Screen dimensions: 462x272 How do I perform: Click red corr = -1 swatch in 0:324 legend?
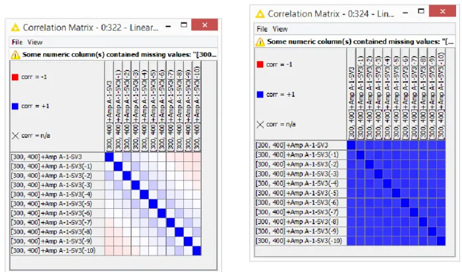coord(260,65)
